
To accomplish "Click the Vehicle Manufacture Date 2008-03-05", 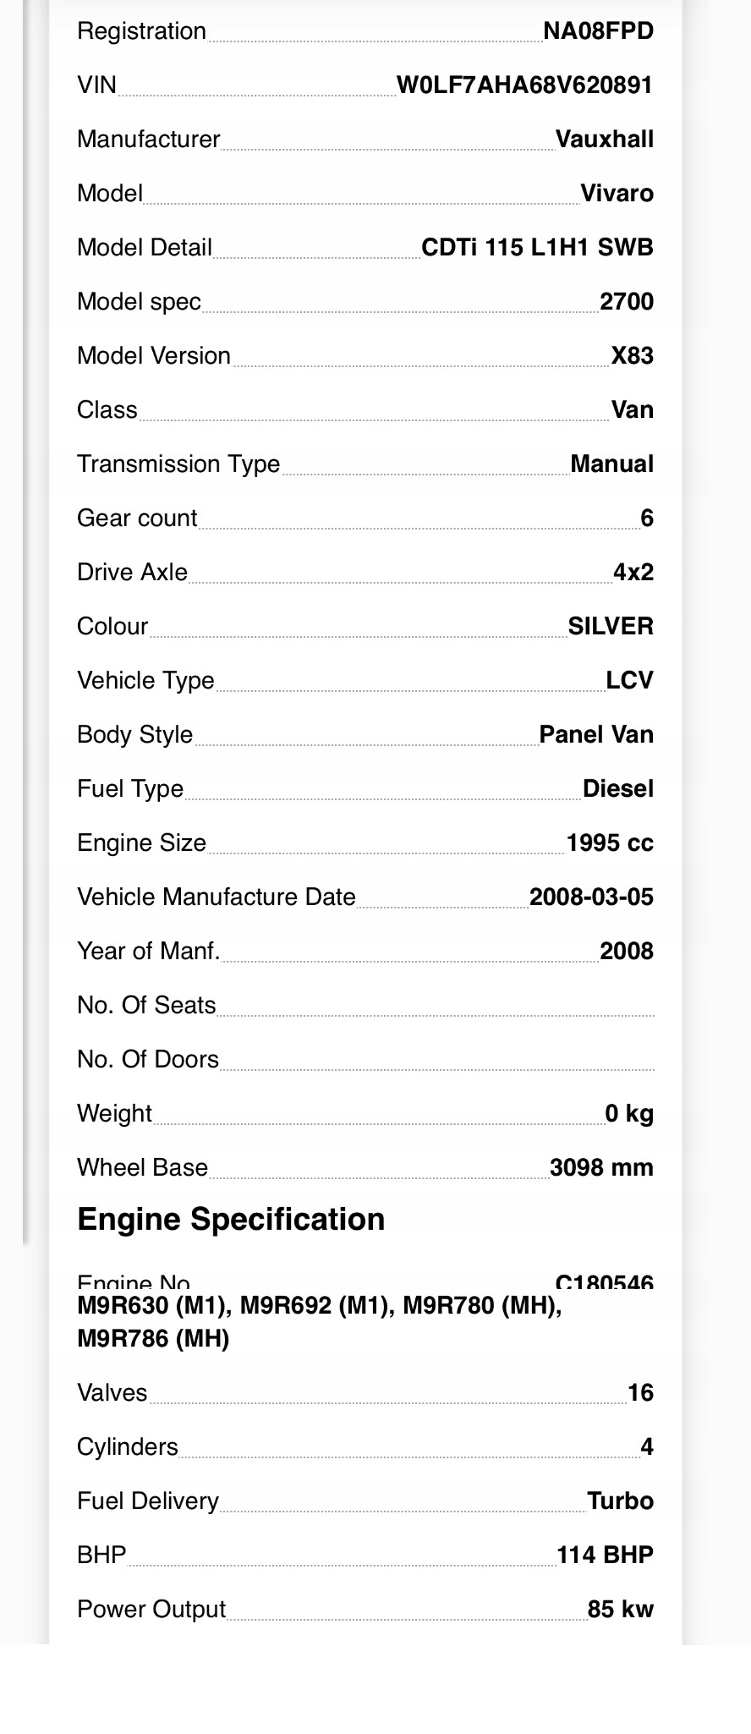I will pyautogui.click(x=591, y=897).
